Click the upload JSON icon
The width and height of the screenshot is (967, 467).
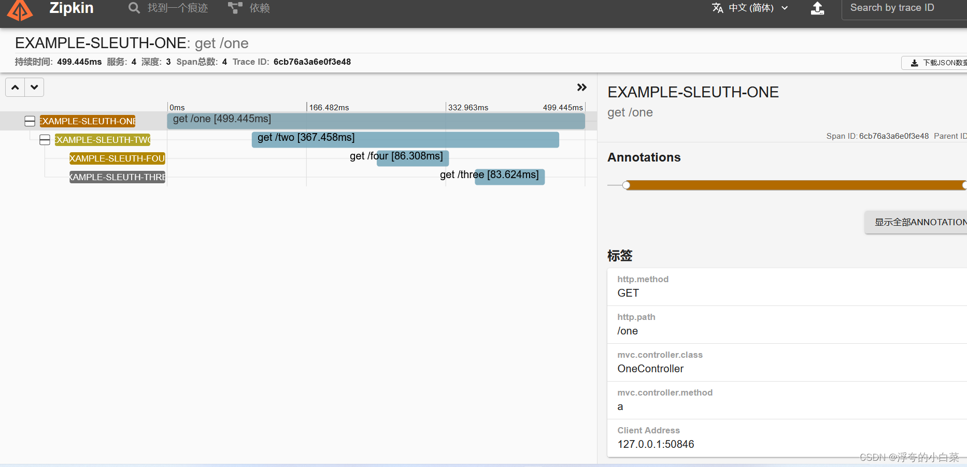click(817, 8)
